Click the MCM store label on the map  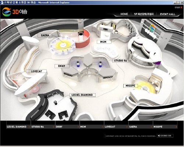[104, 42]
